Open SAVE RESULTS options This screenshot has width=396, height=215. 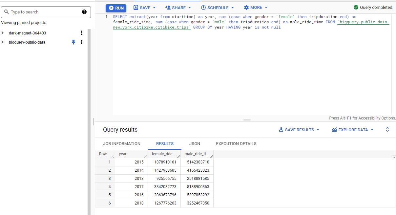coord(299,130)
